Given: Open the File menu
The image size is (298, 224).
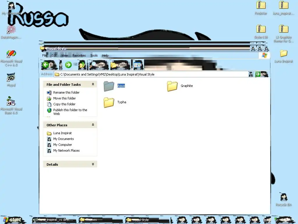Looking at the screenshot, I should [x=45, y=55].
